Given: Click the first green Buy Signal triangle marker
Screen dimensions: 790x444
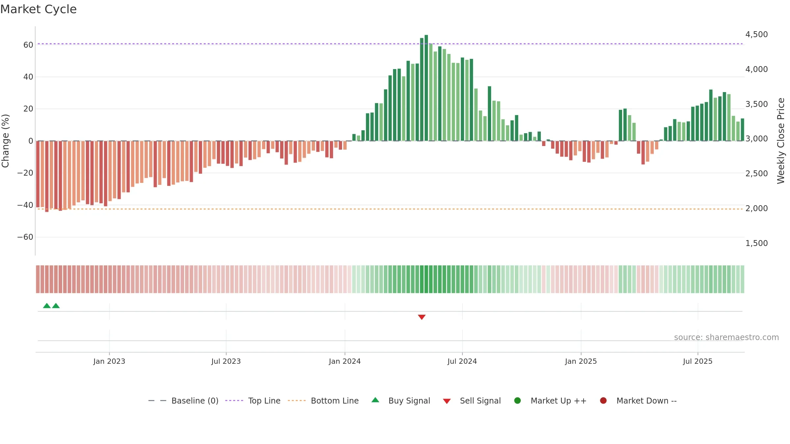Looking at the screenshot, I should [x=47, y=306].
